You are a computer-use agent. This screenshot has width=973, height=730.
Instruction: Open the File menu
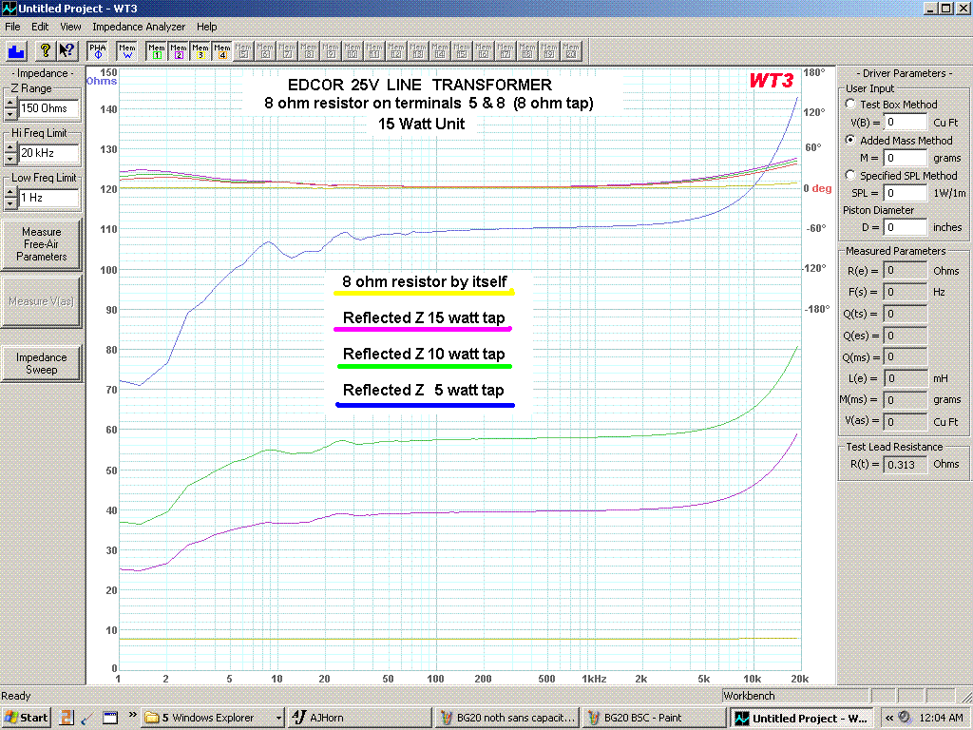(x=12, y=27)
